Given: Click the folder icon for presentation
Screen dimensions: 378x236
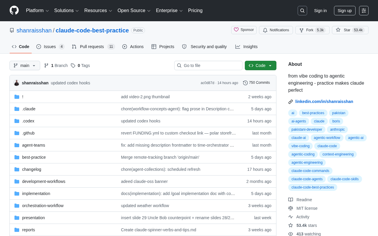Looking at the screenshot, I should (17, 218).
